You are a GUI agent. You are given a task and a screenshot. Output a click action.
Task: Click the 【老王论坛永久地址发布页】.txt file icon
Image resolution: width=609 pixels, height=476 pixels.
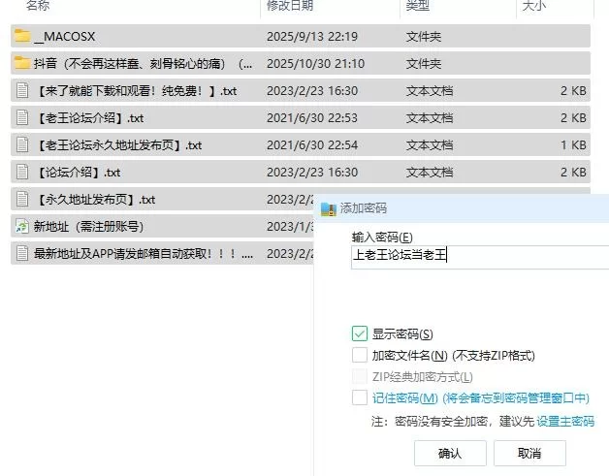[22, 144]
